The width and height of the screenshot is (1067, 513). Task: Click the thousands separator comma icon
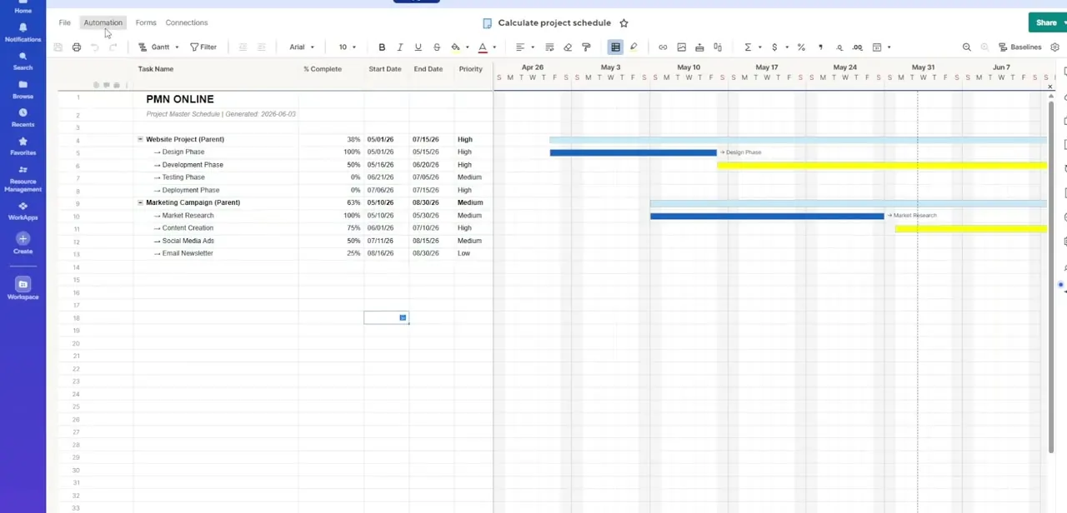(820, 47)
